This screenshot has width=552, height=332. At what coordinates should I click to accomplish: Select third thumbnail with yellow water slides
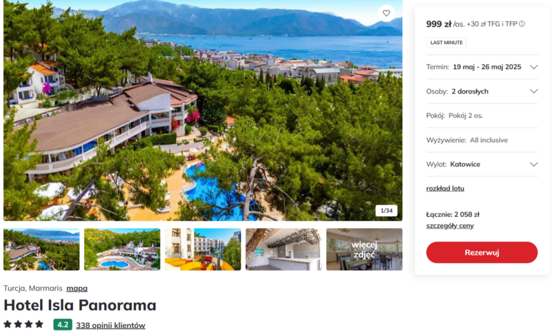[x=203, y=249]
